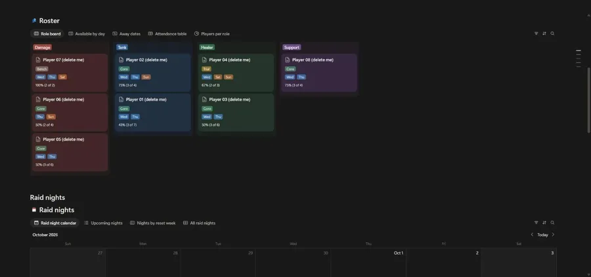Click 43% (3 of 7) attendance text
The height and width of the screenshot is (277, 591).
[x=127, y=125]
